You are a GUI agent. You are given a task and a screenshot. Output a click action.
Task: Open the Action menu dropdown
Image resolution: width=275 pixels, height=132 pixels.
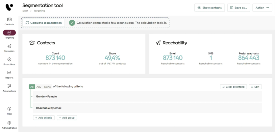tap(262, 8)
